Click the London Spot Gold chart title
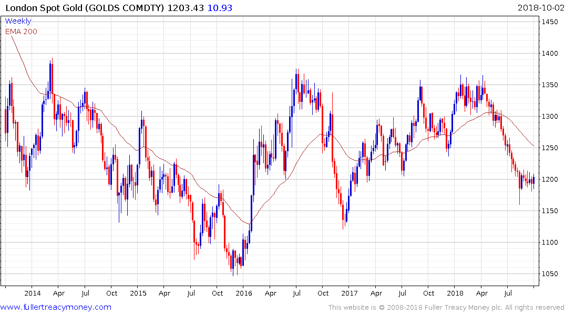The width and height of the screenshot is (565, 315). pos(85,8)
